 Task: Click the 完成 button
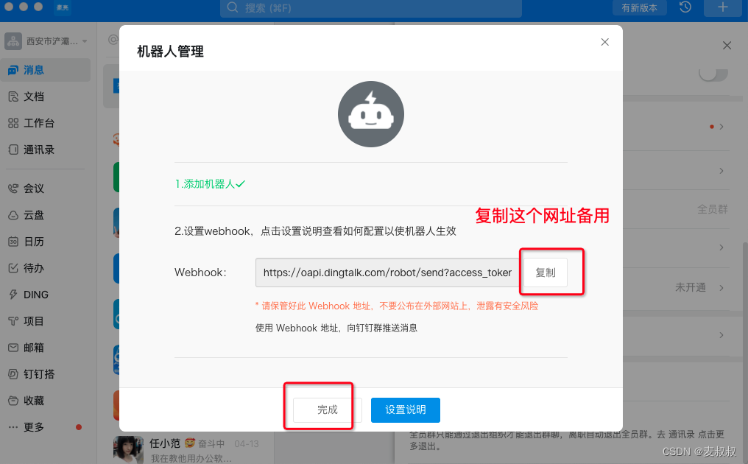[327, 409]
